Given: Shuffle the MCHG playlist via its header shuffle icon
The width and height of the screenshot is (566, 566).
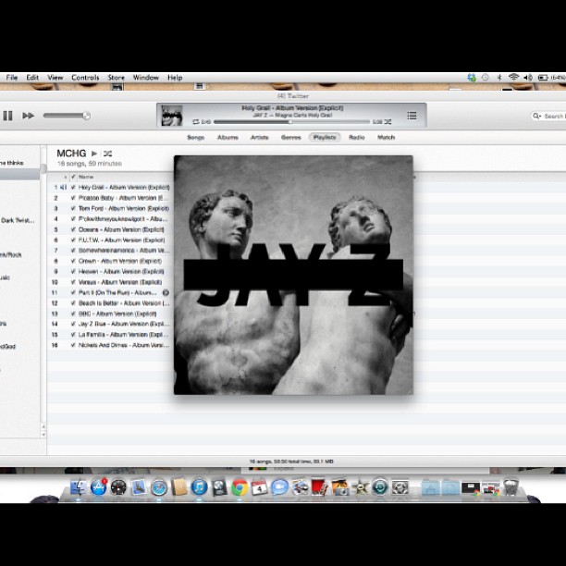Looking at the screenshot, I should [x=107, y=154].
